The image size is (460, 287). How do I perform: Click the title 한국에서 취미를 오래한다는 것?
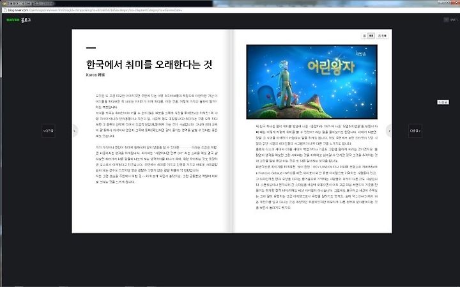point(149,65)
